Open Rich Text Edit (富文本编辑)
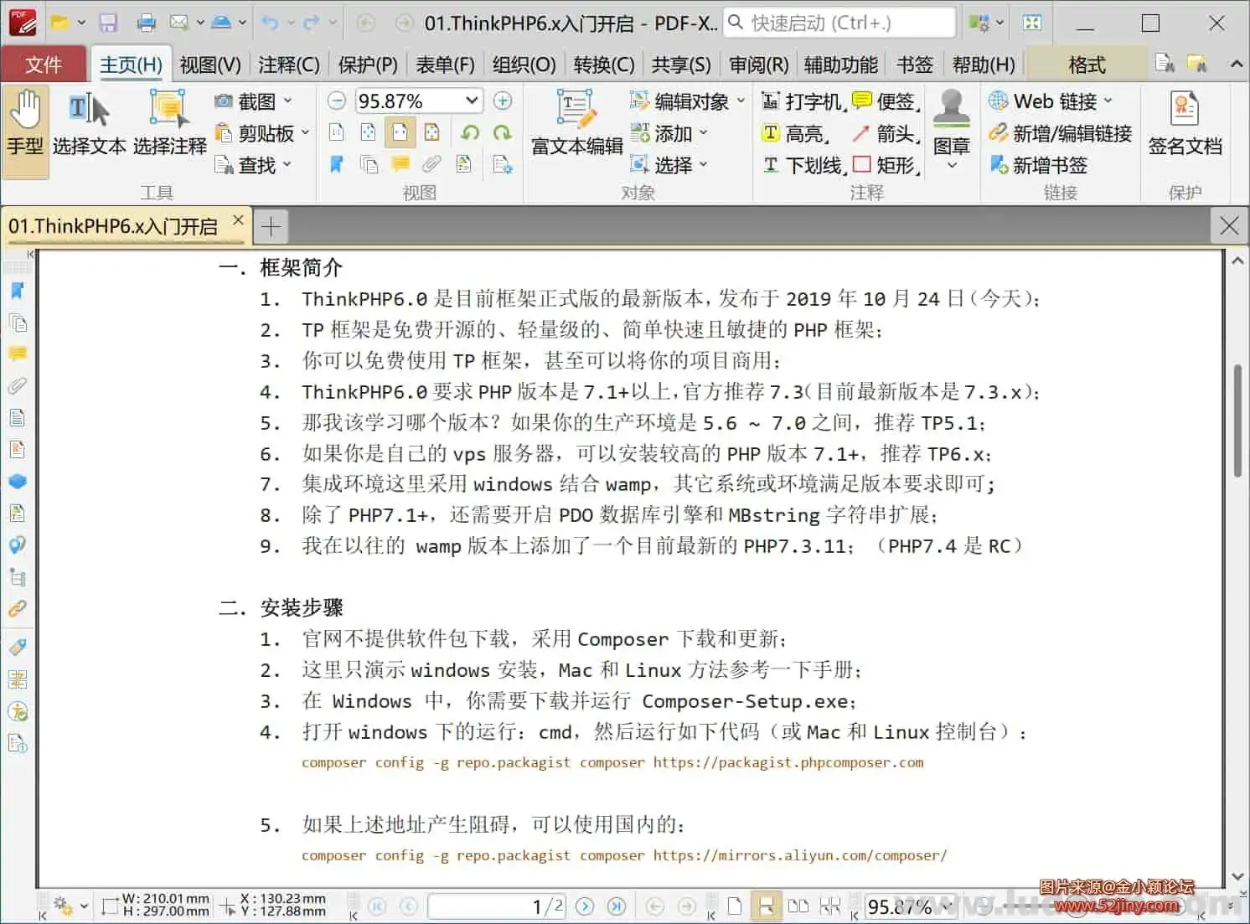Viewport: 1250px width, 924px height. [575, 126]
